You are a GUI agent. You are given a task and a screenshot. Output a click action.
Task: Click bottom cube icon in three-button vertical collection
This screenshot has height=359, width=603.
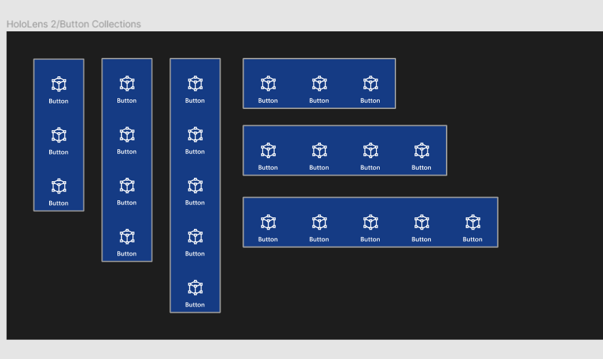(x=59, y=186)
